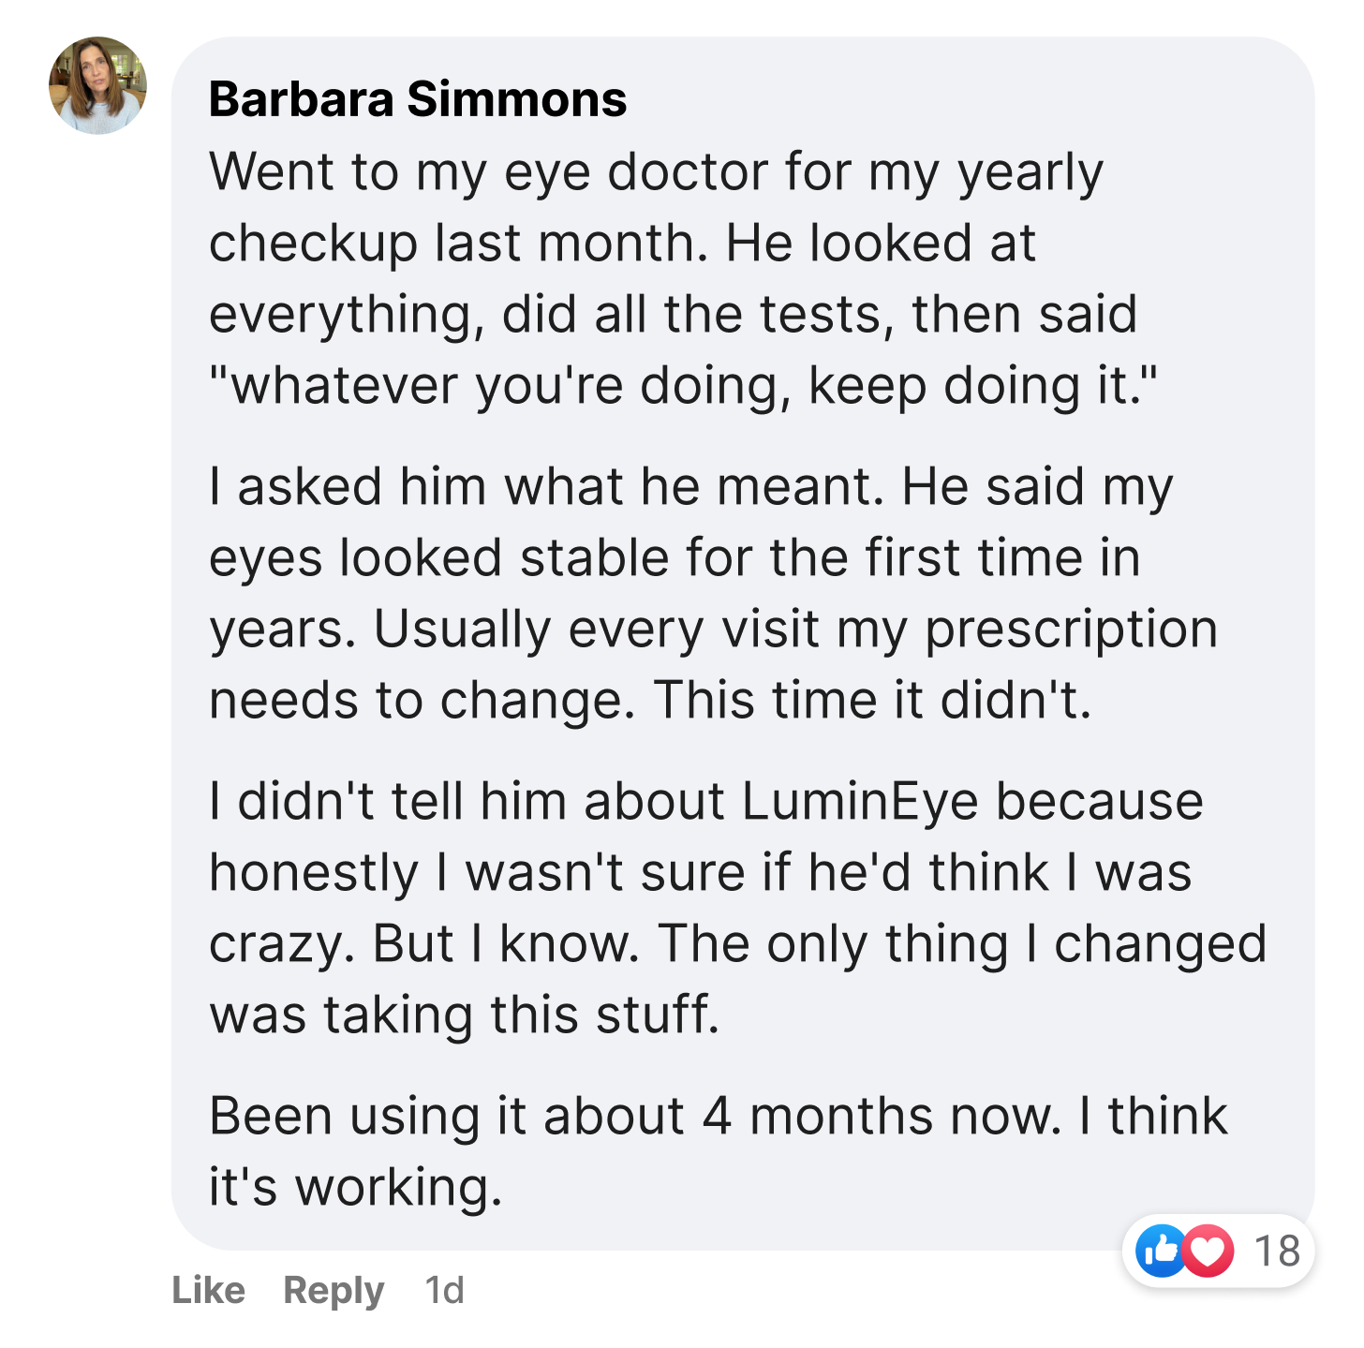Viewport: 1364px width, 1348px height.
Task: Open the comment's "1d" timestamp
Action: pyautogui.click(x=444, y=1290)
